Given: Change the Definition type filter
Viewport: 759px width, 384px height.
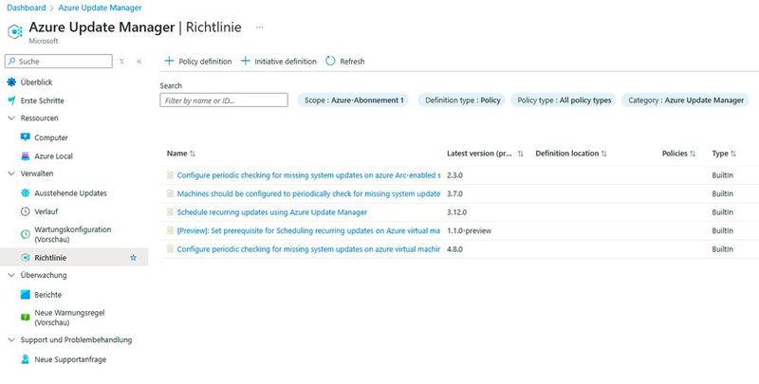Looking at the screenshot, I should coord(462,101).
